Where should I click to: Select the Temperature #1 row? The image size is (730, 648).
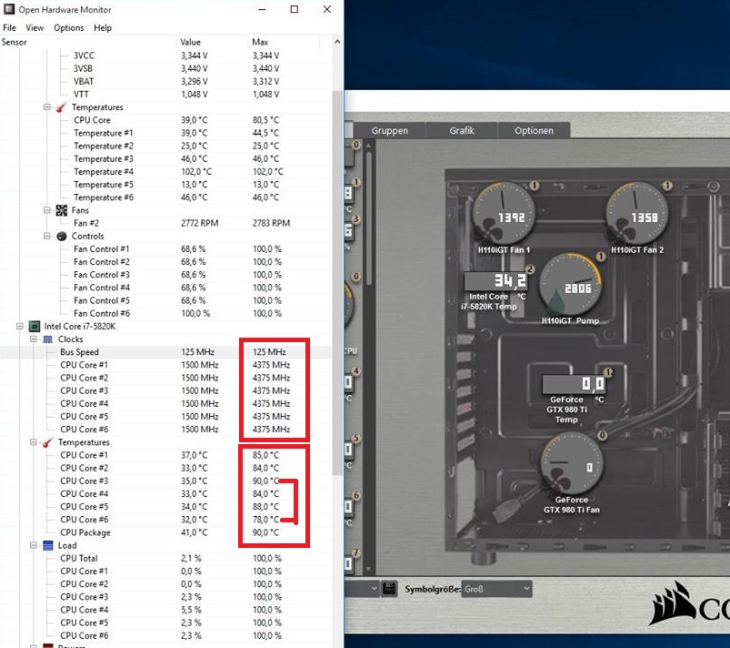[165, 133]
